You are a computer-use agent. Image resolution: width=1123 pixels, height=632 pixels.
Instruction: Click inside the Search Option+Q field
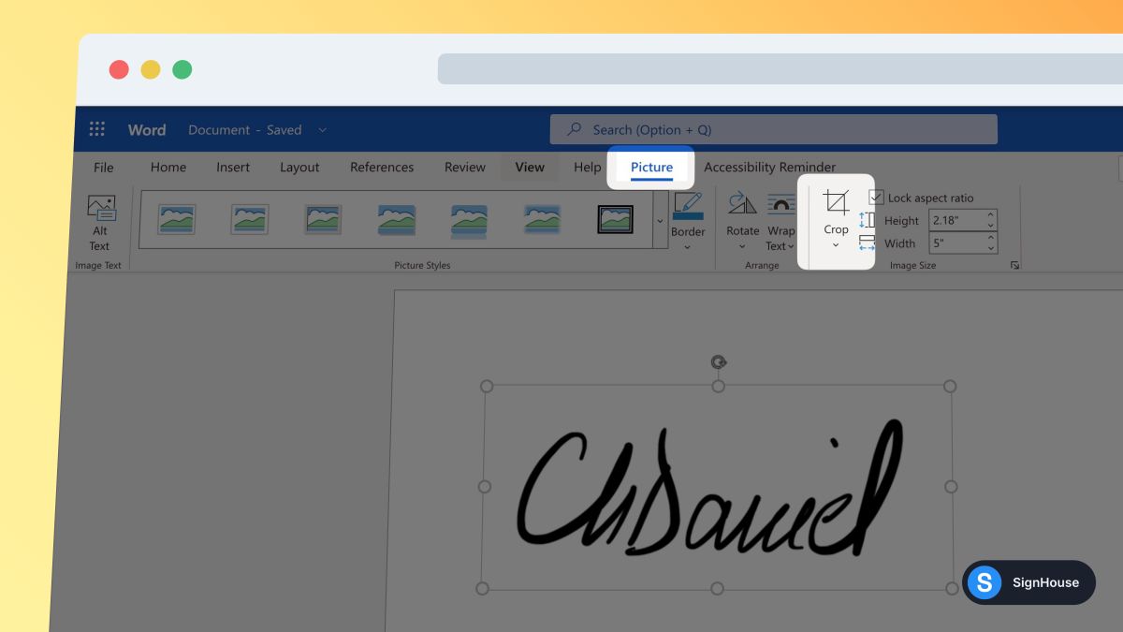pos(773,128)
